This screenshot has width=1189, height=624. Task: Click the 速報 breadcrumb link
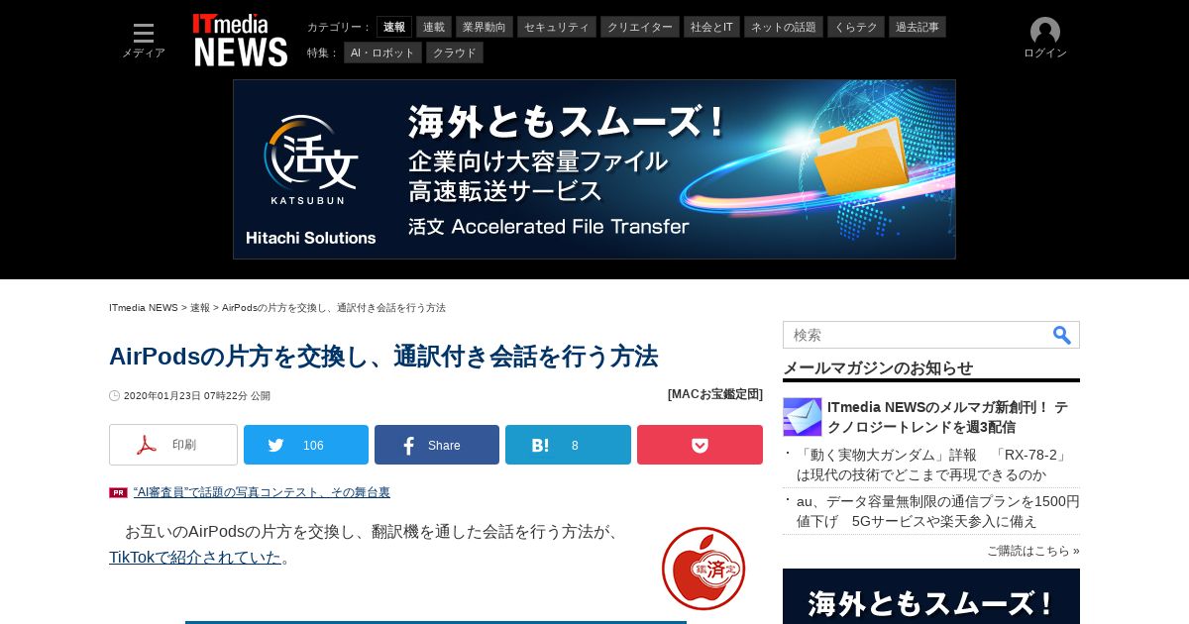[200, 308]
